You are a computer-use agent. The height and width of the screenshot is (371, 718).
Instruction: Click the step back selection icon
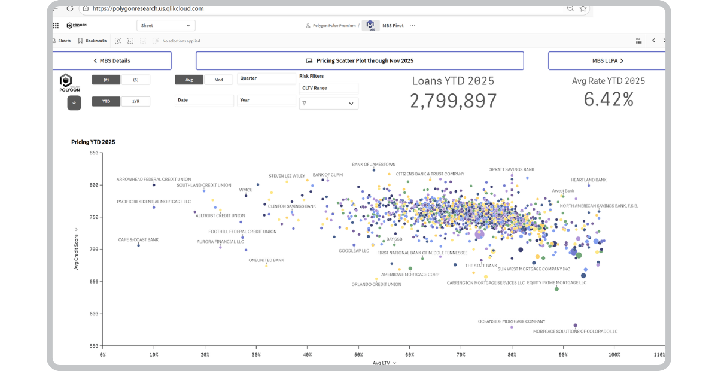[x=131, y=41]
